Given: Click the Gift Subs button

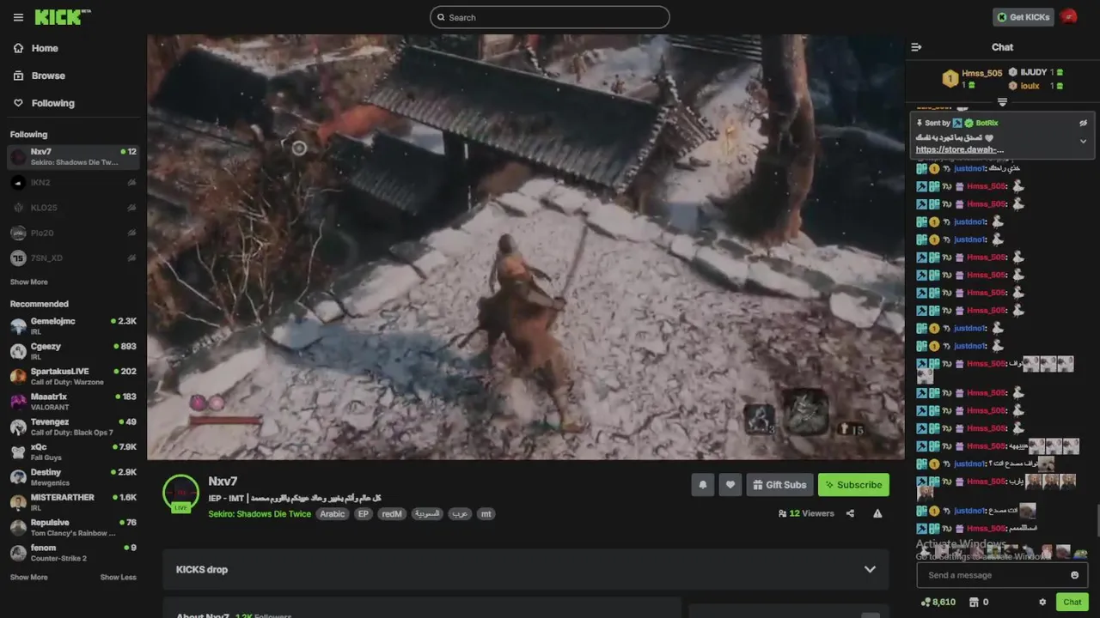Looking at the screenshot, I should click(x=779, y=485).
